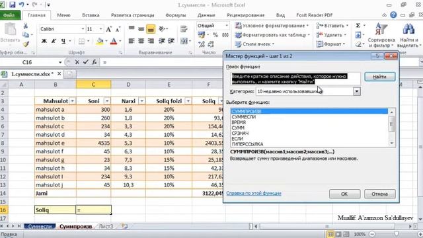Align text to top of cell
The height and width of the screenshot is (238, 423).
tap(132, 28)
